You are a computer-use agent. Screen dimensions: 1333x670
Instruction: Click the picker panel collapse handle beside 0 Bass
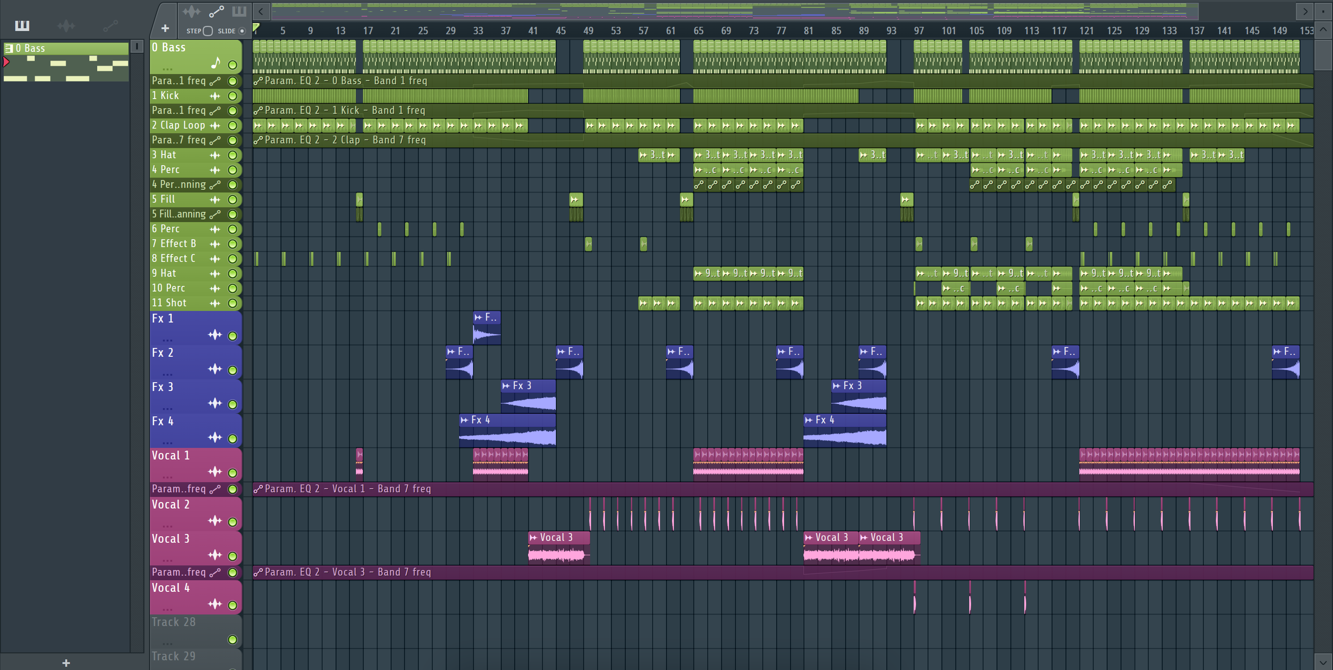137,47
